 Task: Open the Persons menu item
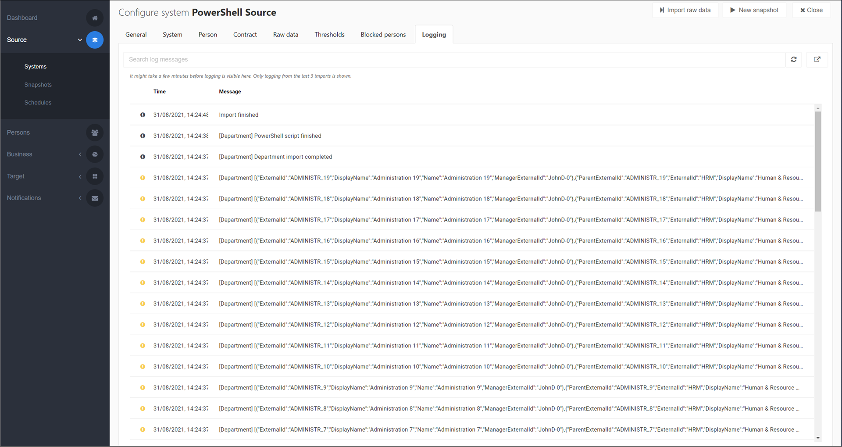18,132
